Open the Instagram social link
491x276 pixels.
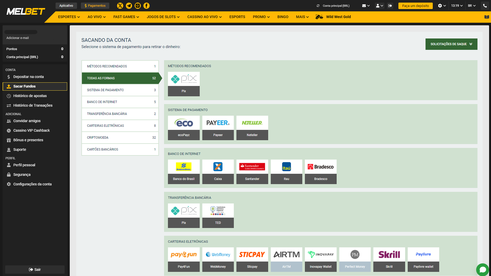pos(138,6)
